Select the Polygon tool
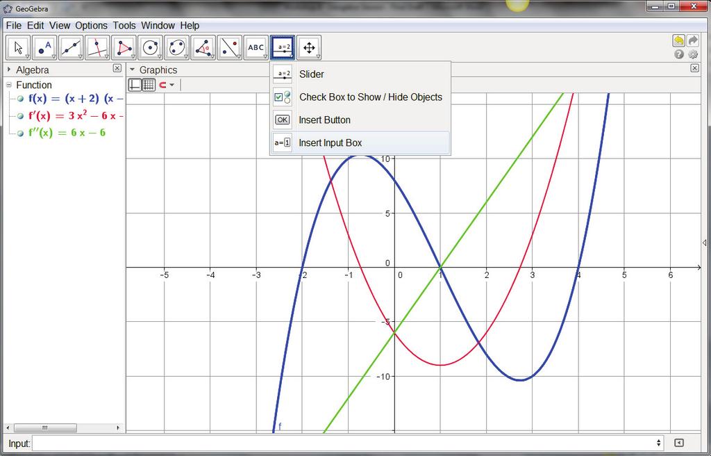711x456 pixels. pyautogui.click(x=124, y=48)
